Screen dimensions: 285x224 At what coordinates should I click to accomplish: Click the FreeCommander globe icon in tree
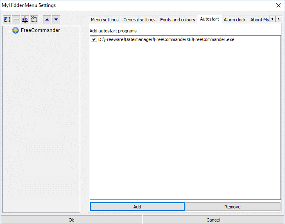tap(16, 30)
